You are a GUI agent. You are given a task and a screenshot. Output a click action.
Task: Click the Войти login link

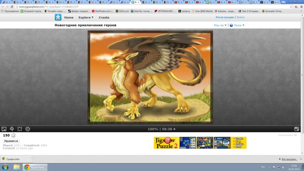pyautogui.click(x=240, y=17)
